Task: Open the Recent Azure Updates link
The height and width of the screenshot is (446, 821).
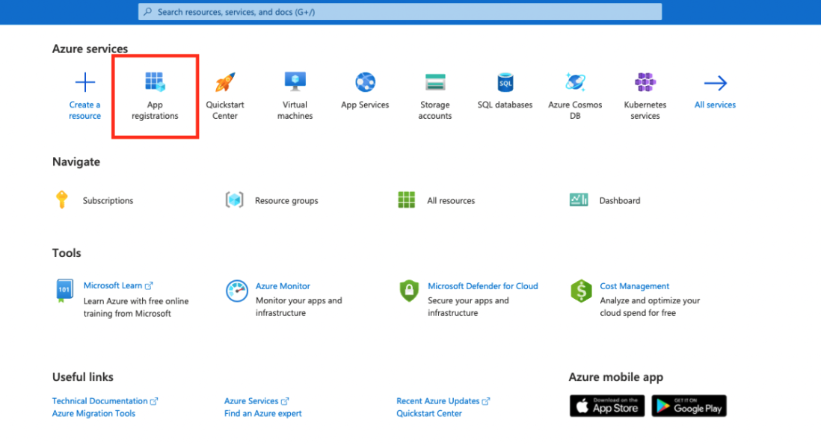Action: tap(443, 401)
